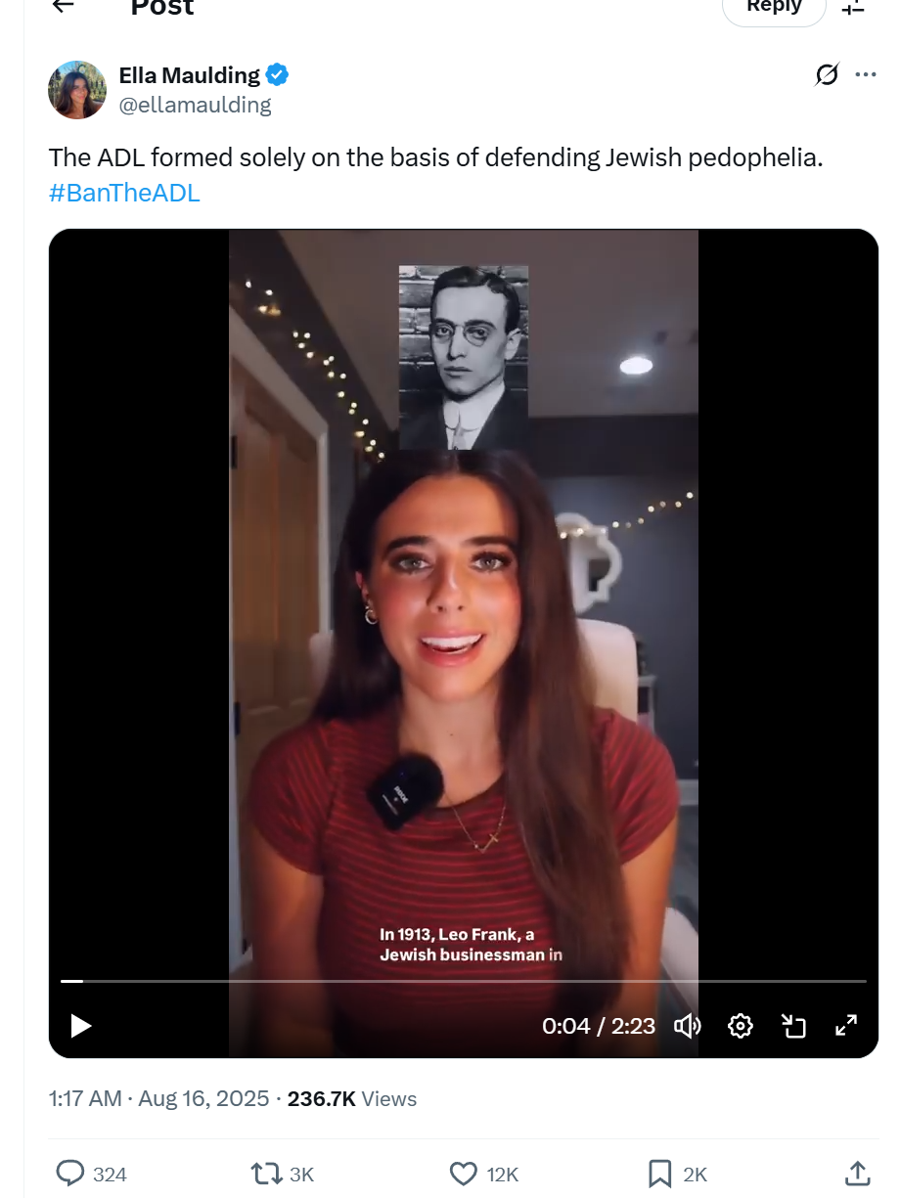Click the Ella Maulding display name

pyautogui.click(x=190, y=75)
